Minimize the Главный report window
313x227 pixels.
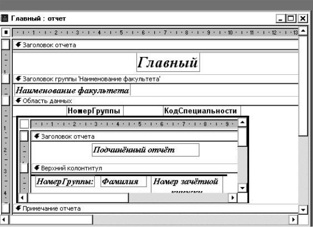click(281, 18)
